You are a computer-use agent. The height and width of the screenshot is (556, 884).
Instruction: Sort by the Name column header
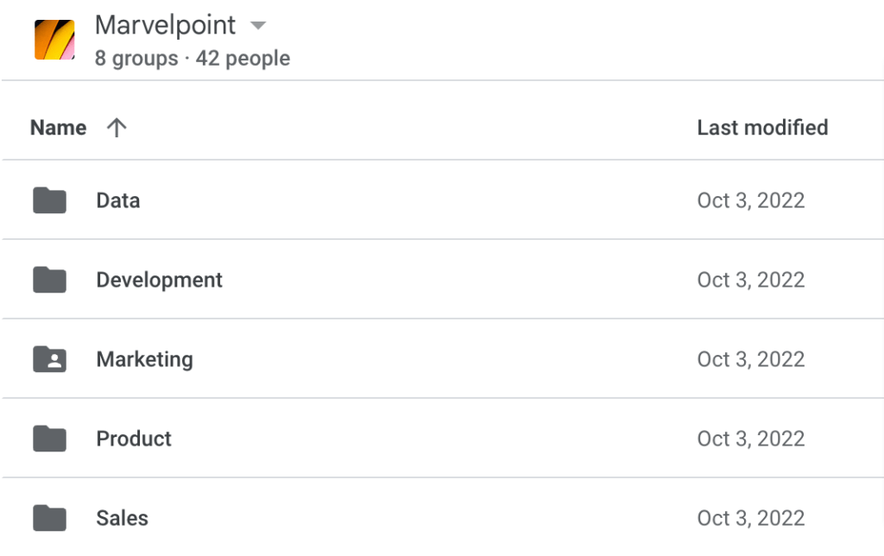tap(58, 128)
